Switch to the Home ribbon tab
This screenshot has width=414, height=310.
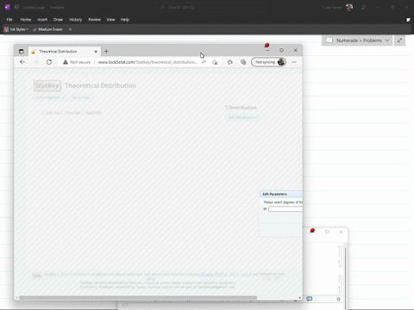coord(26,20)
